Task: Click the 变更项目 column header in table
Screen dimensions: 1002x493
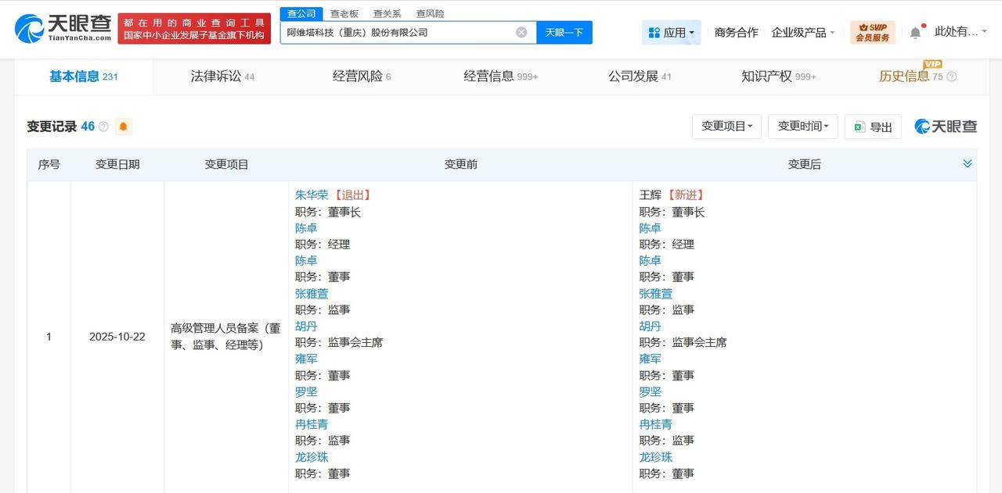Action: (226, 164)
